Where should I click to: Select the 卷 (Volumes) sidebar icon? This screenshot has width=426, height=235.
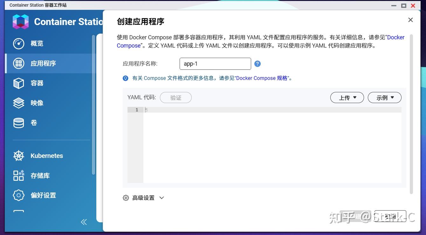point(18,123)
